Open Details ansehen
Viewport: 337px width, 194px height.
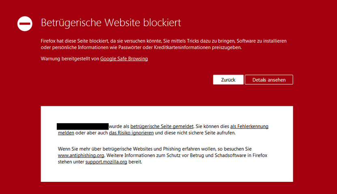pos(268,80)
